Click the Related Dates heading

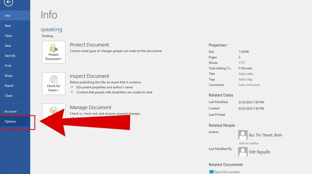click(x=221, y=95)
